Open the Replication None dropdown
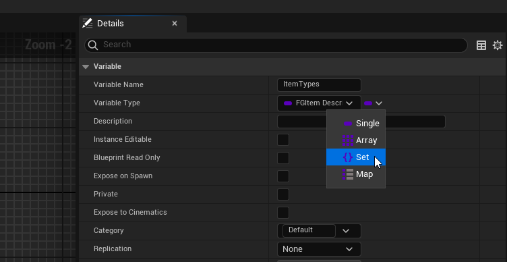Image resolution: width=507 pixels, height=262 pixels. [x=319, y=249]
